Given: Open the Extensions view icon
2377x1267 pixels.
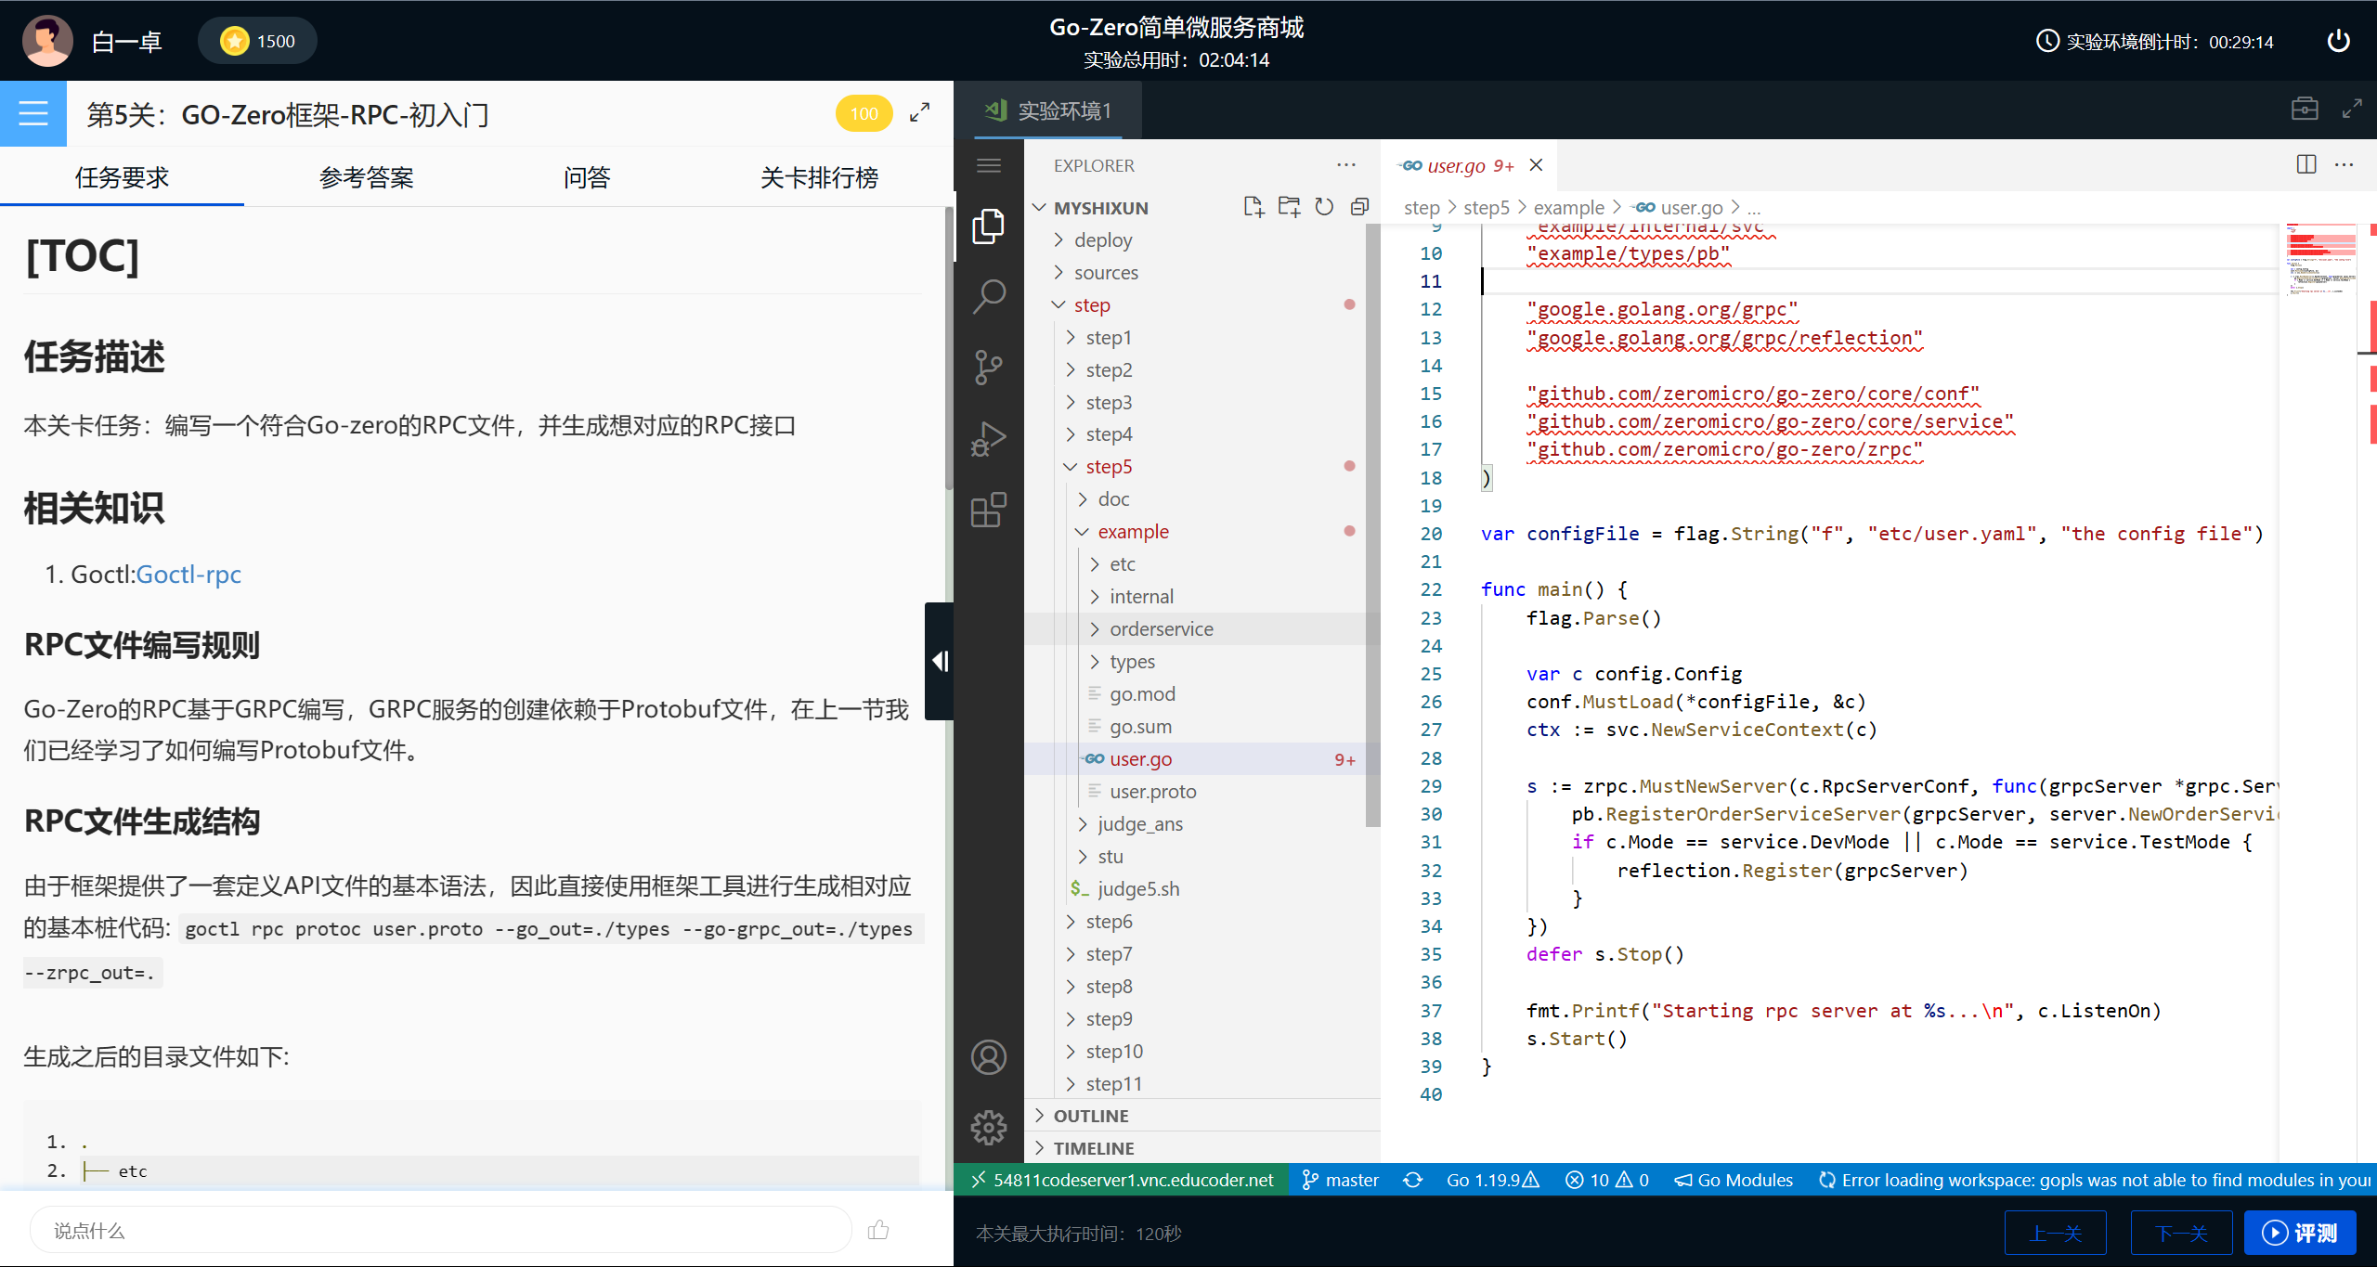Looking at the screenshot, I should tap(988, 510).
